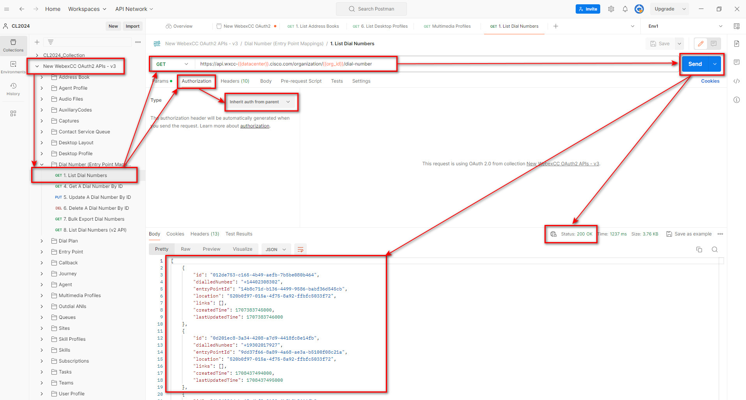The image size is (746, 400).
Task: Switch to the Multimedia Profiles request tab
Action: (447, 26)
